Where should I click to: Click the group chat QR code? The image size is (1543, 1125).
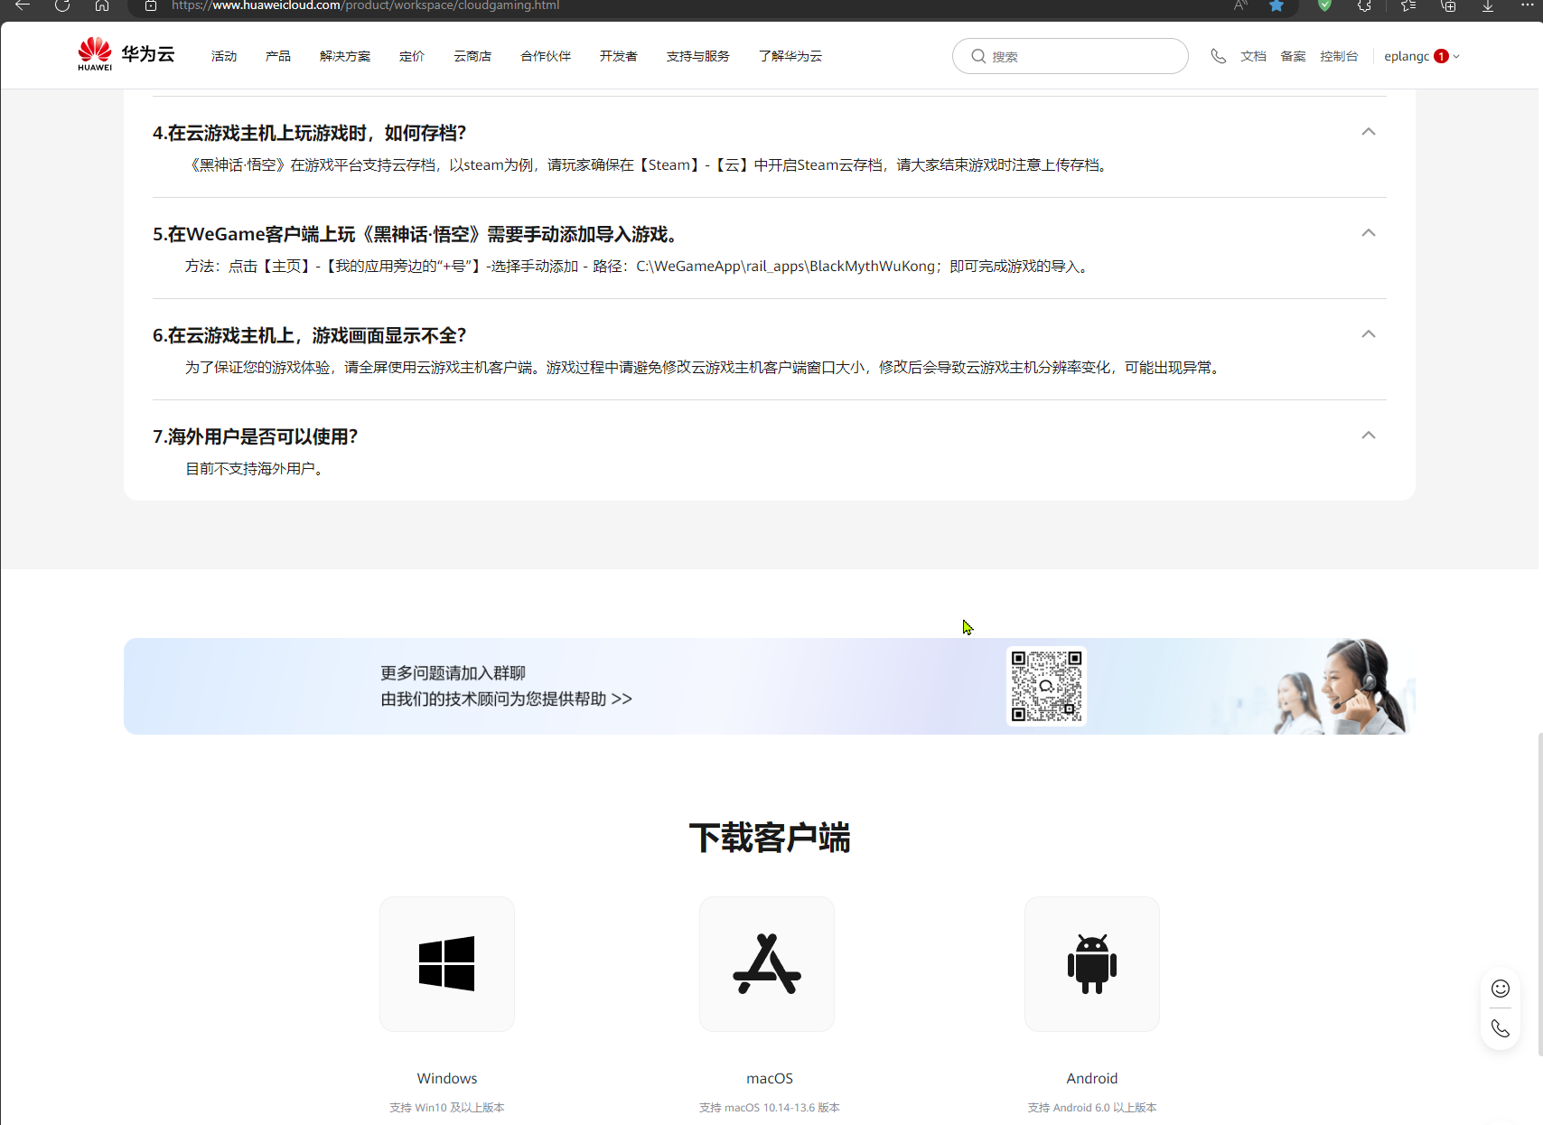1046,686
